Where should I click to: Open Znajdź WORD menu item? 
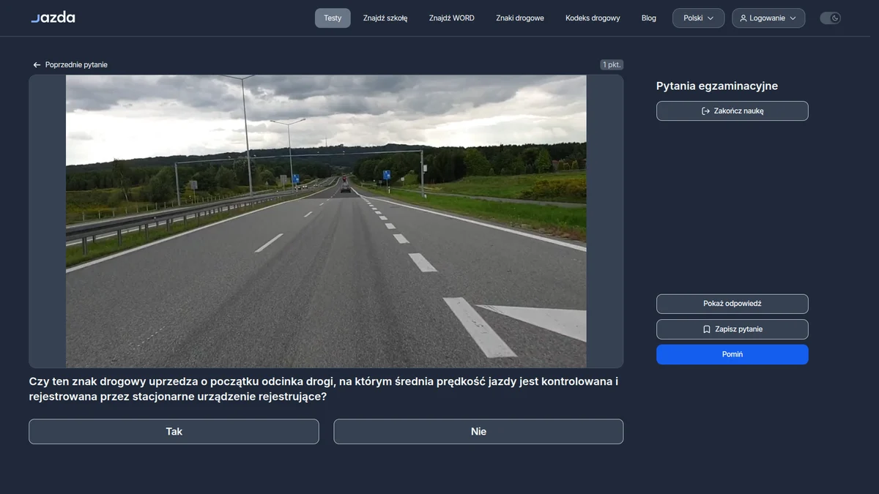click(452, 18)
